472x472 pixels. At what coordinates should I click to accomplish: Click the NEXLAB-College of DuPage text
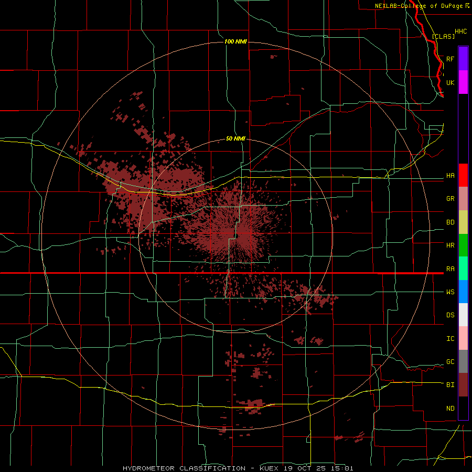tap(419, 6)
